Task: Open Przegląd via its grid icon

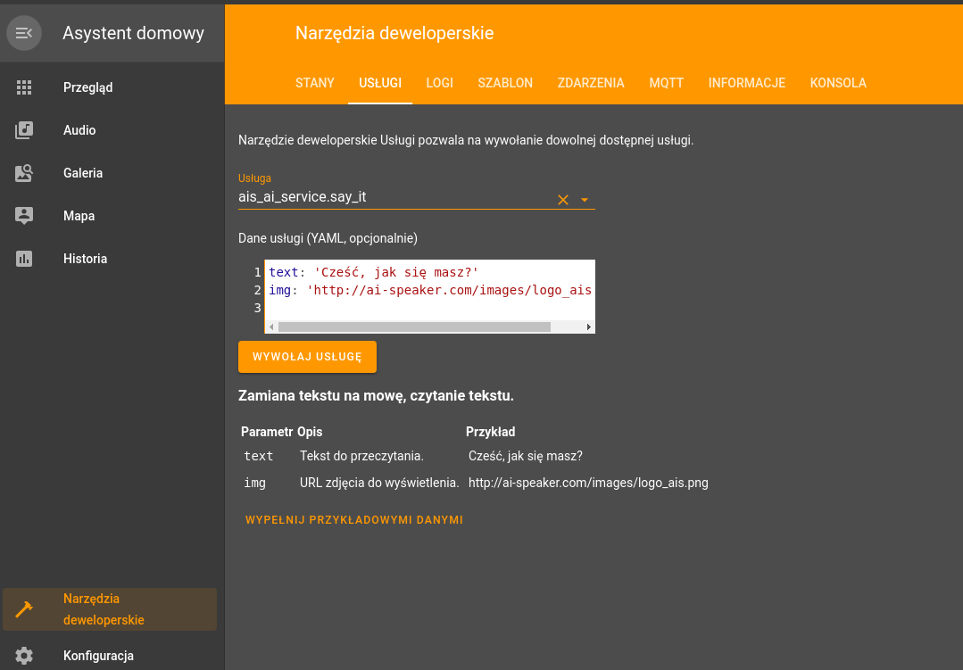Action: click(x=24, y=87)
